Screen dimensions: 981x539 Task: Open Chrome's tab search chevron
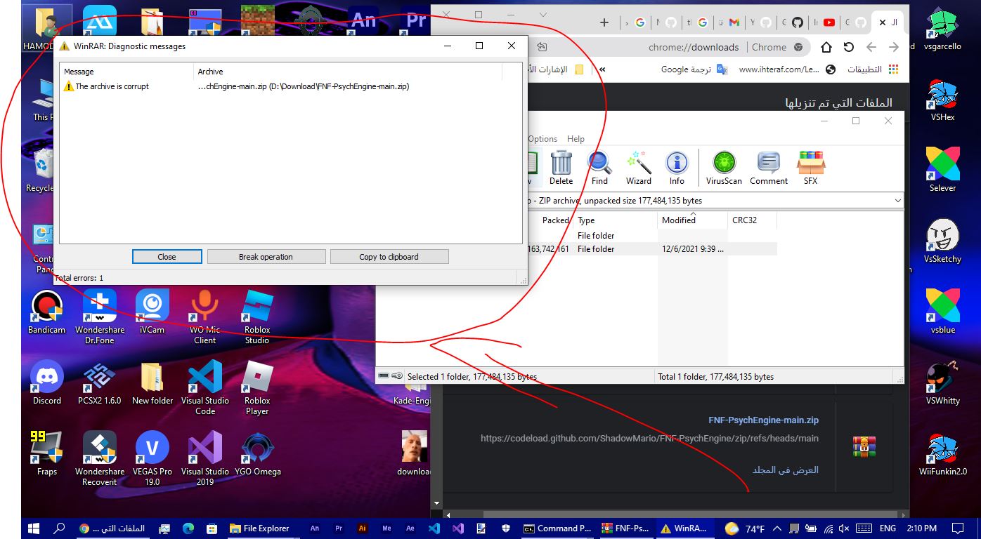(543, 14)
